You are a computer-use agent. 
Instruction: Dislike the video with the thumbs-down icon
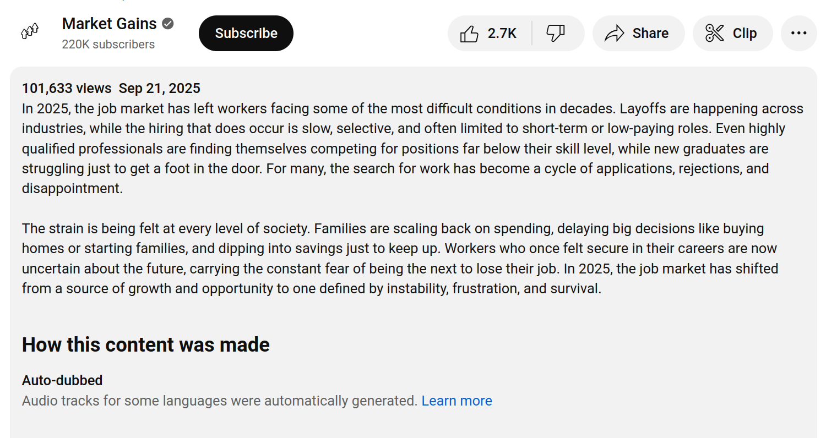(556, 34)
